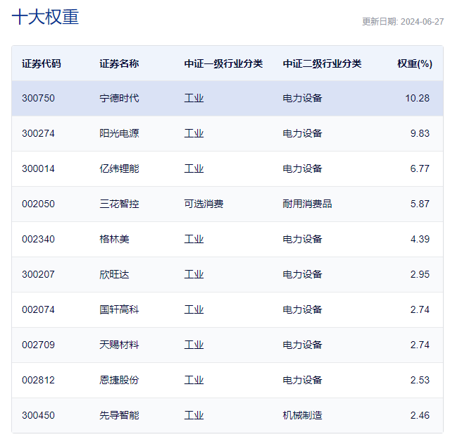Click the 机械制造 sub-industry cell
The image size is (450, 437).
coord(302,415)
